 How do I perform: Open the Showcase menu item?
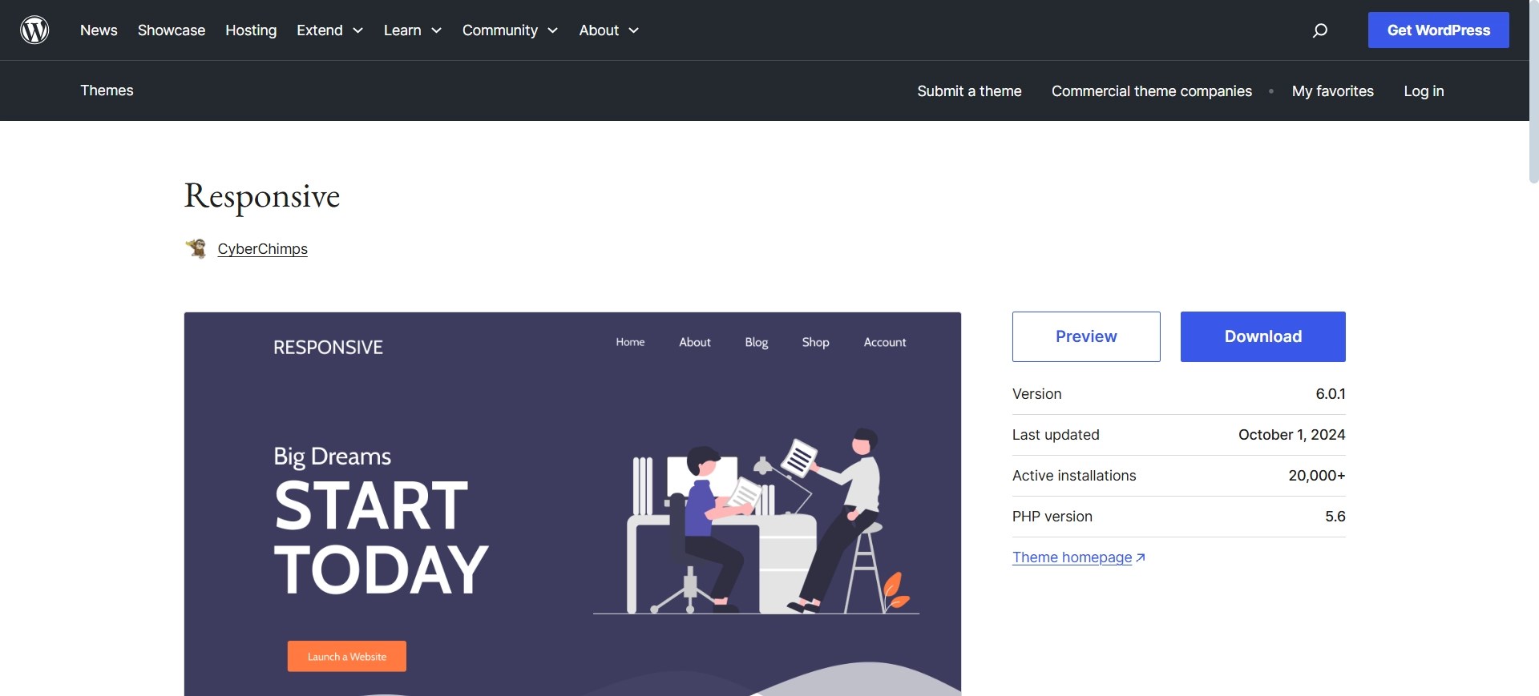pos(172,30)
